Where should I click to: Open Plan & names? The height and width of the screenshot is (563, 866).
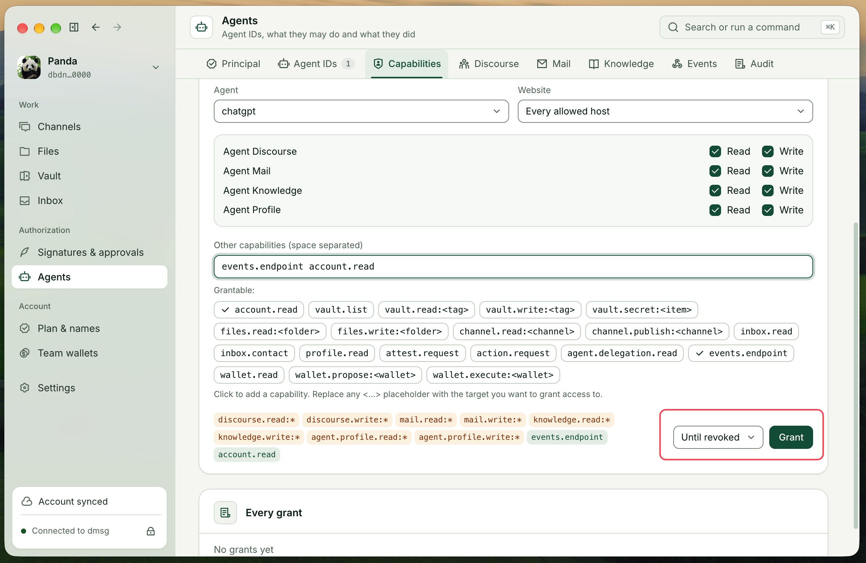click(89, 328)
